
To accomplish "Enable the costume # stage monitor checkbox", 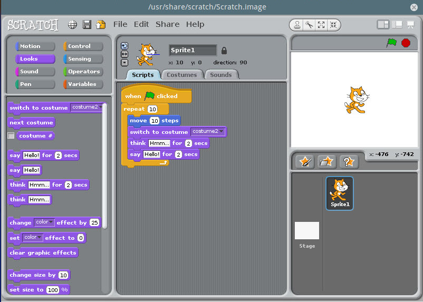I will [11, 135].
